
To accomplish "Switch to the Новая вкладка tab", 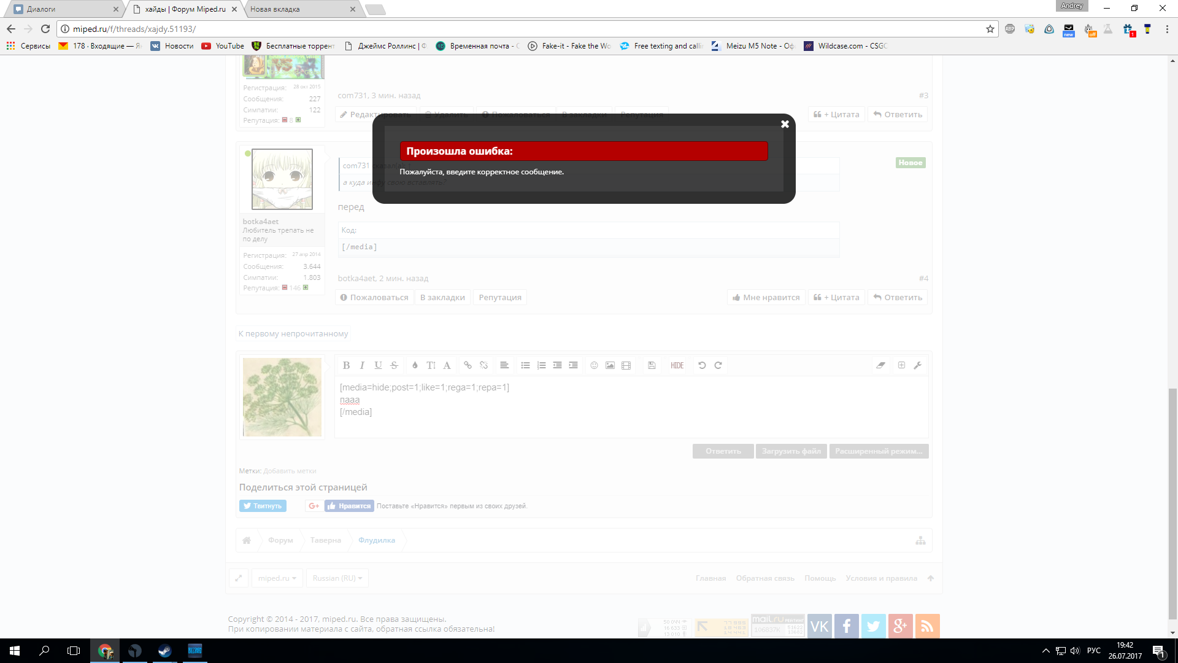I will click(301, 9).
